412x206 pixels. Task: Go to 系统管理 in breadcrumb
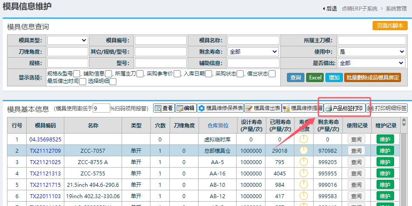[x=392, y=8]
